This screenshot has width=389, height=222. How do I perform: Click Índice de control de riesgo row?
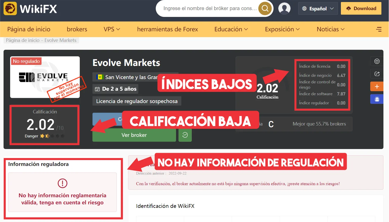(x=322, y=85)
